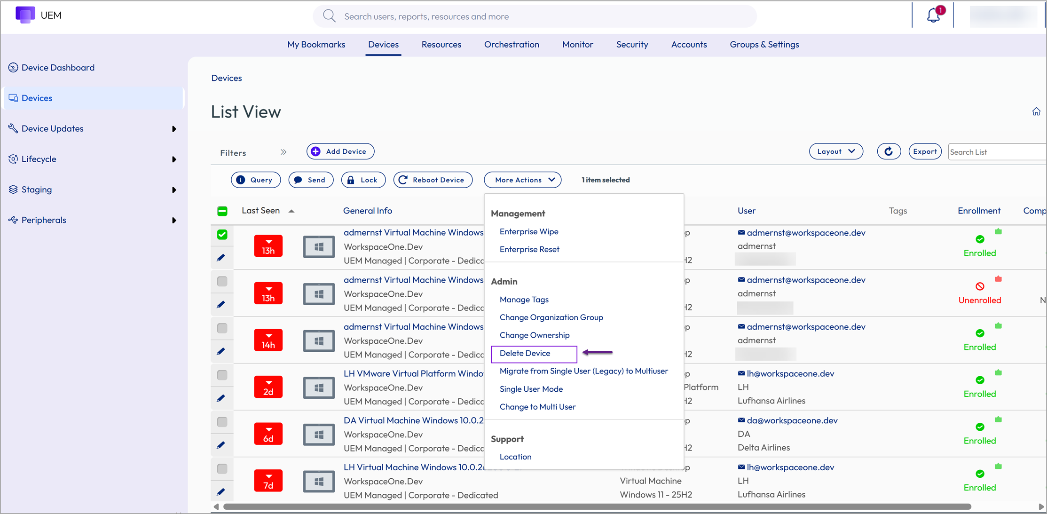Click the home icon near List View
The height and width of the screenshot is (514, 1047).
point(1036,111)
